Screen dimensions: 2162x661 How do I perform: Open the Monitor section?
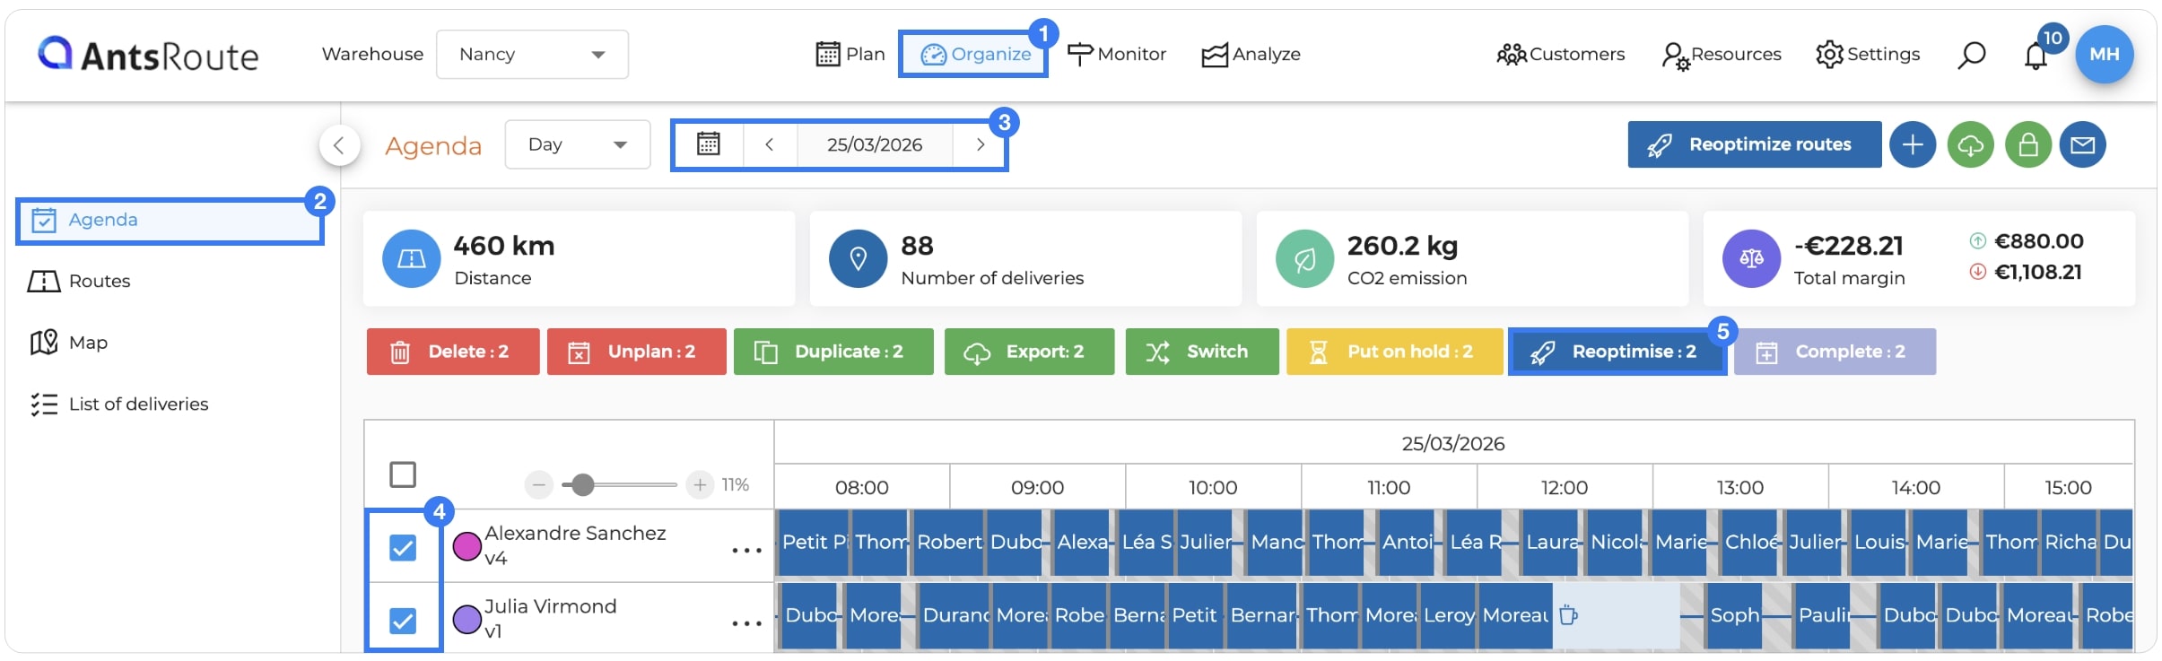1117,54
